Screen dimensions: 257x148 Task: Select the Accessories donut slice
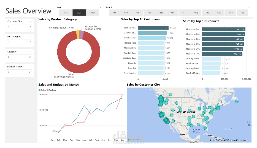(x=81, y=35)
